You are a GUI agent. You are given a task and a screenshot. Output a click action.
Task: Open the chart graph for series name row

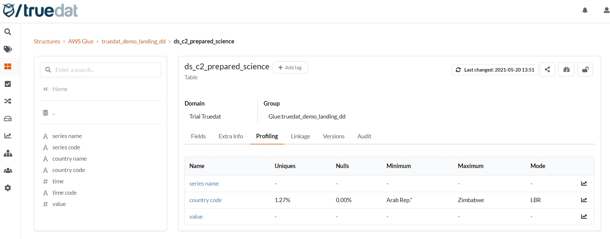pos(584,184)
